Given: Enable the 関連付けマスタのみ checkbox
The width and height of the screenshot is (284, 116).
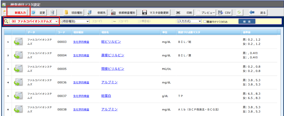Looking at the screenshot, I should pyautogui.click(x=205, y=21).
